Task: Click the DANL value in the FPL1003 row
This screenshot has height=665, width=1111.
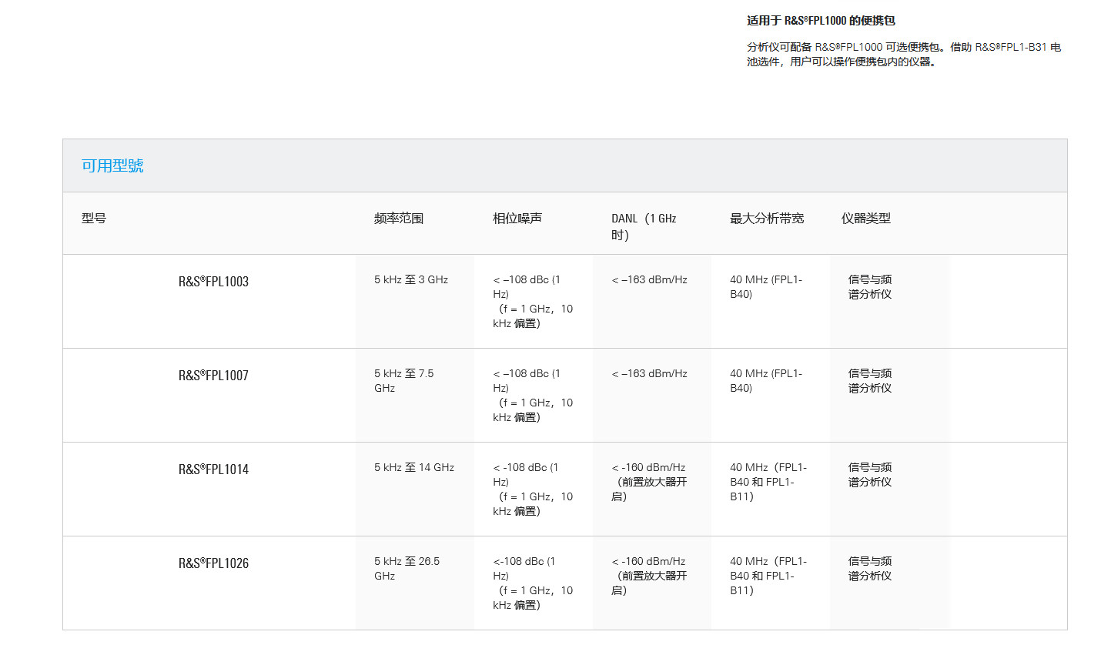Action: click(649, 279)
